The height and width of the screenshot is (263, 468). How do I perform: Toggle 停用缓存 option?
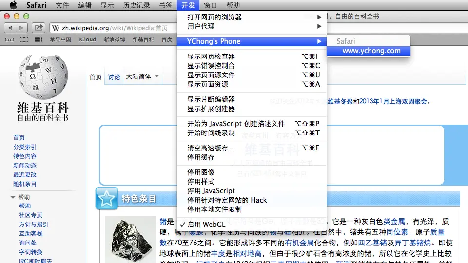click(252, 157)
